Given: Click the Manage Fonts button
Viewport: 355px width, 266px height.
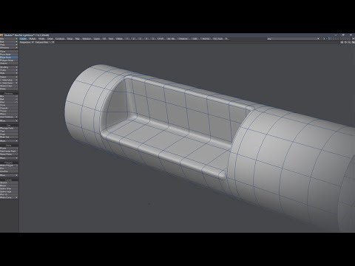Looking at the screenshot, I should coord(9,129).
